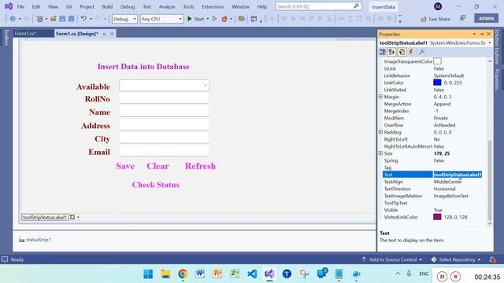
Task: Pause the screen recording
Action: point(442,276)
